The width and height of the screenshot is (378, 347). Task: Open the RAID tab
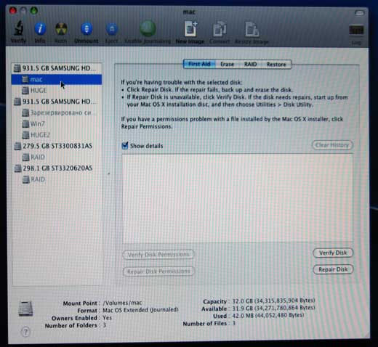click(x=250, y=65)
